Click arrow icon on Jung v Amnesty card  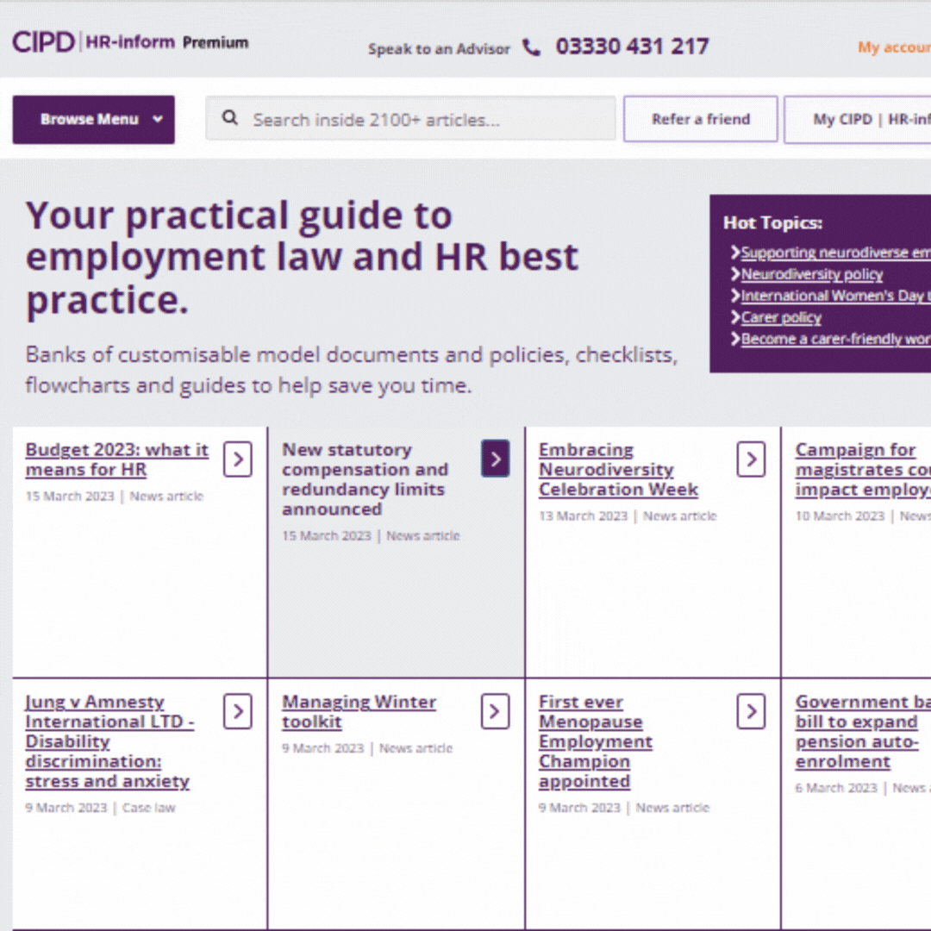coord(238,712)
